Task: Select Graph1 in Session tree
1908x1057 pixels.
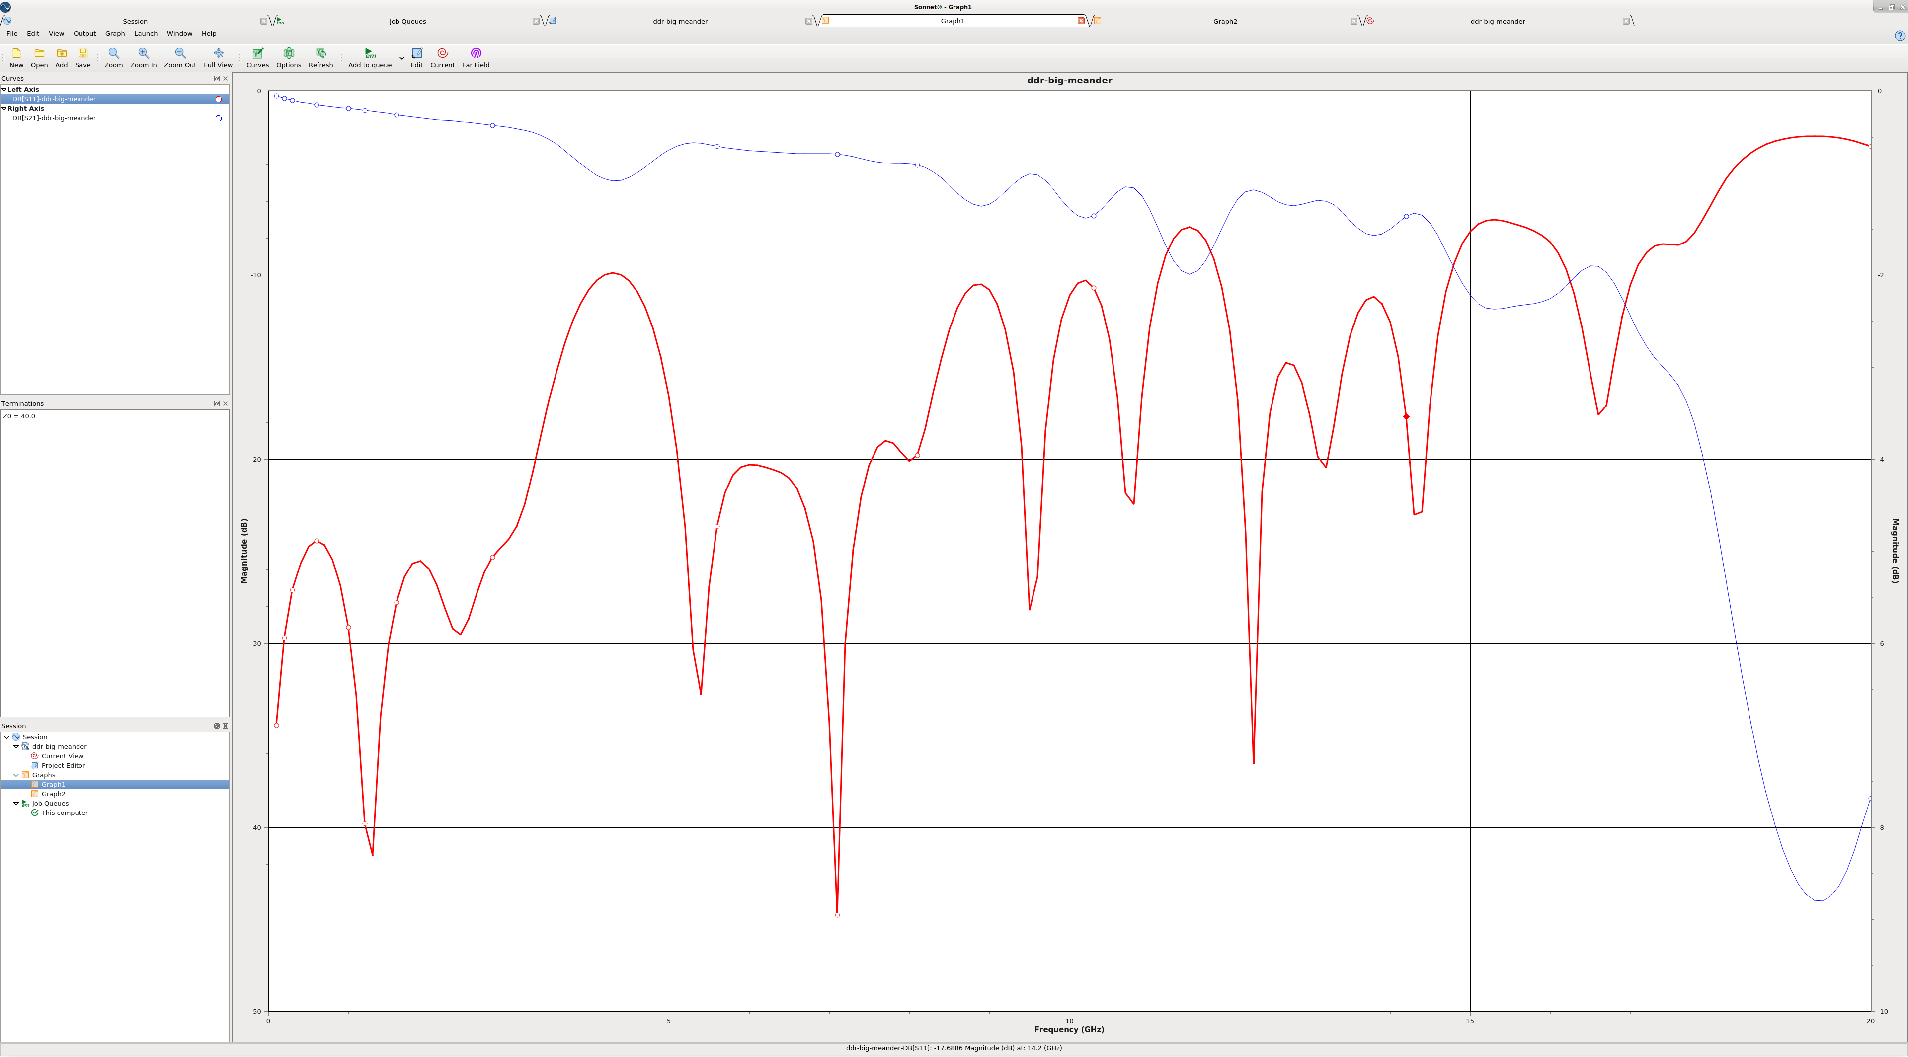Action: click(53, 784)
